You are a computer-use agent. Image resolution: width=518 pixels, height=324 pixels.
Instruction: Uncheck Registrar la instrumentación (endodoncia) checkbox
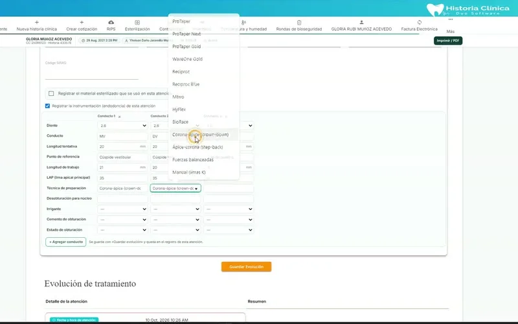47,106
